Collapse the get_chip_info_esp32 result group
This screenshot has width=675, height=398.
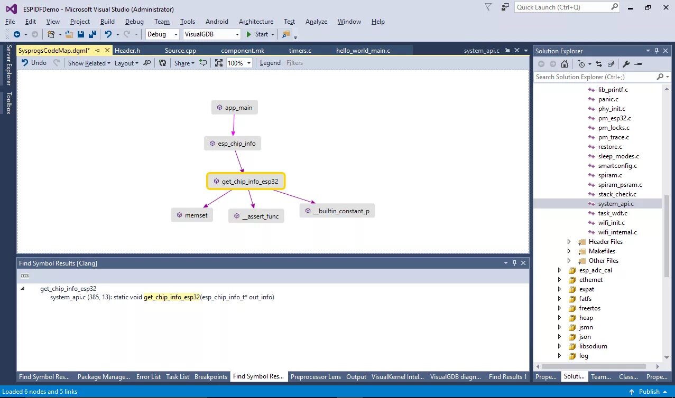pos(22,289)
